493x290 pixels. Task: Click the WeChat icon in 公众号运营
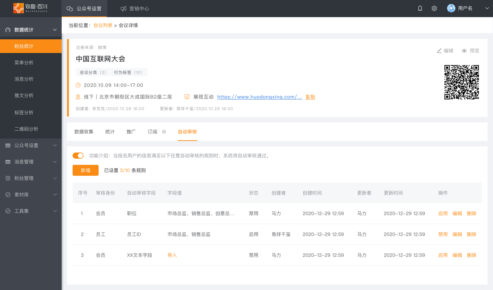70,9
